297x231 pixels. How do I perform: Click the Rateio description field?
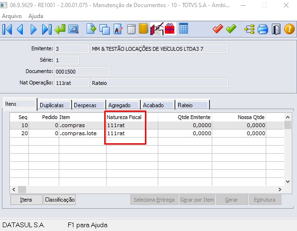pos(160,83)
